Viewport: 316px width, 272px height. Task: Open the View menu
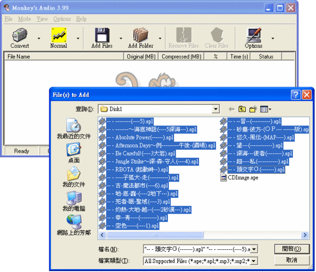pos(42,19)
